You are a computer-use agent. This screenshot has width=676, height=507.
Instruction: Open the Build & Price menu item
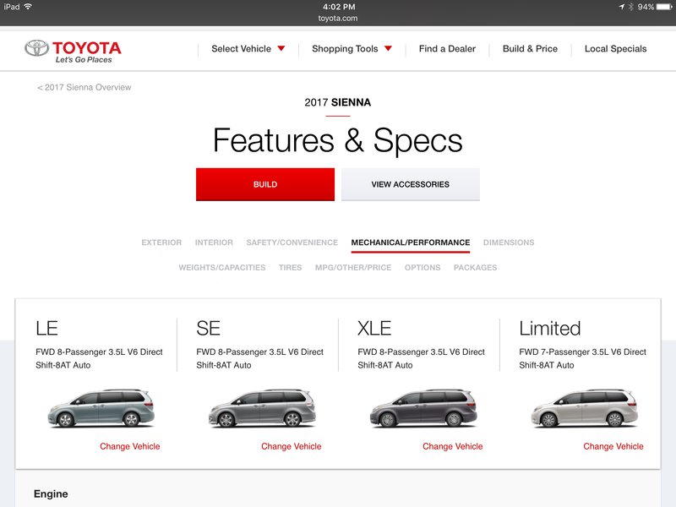click(530, 49)
